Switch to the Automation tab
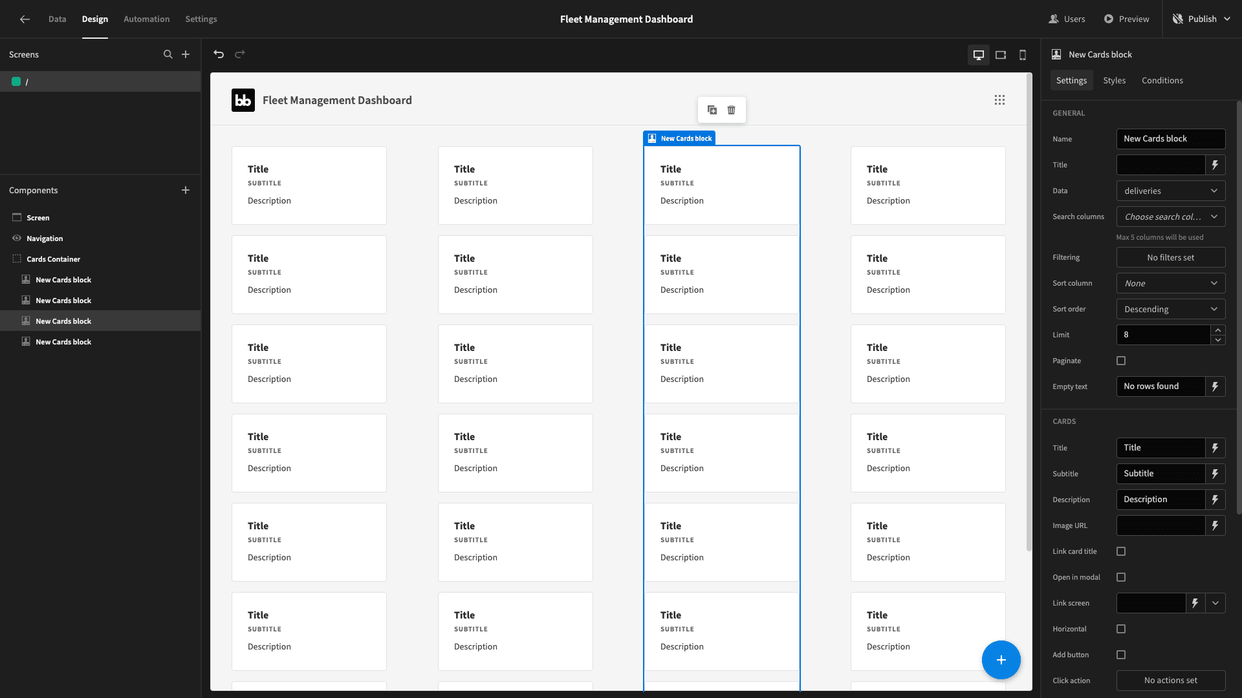 coord(147,19)
